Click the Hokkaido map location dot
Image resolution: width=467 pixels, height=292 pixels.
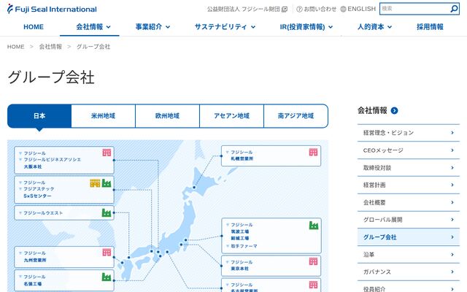click(194, 188)
